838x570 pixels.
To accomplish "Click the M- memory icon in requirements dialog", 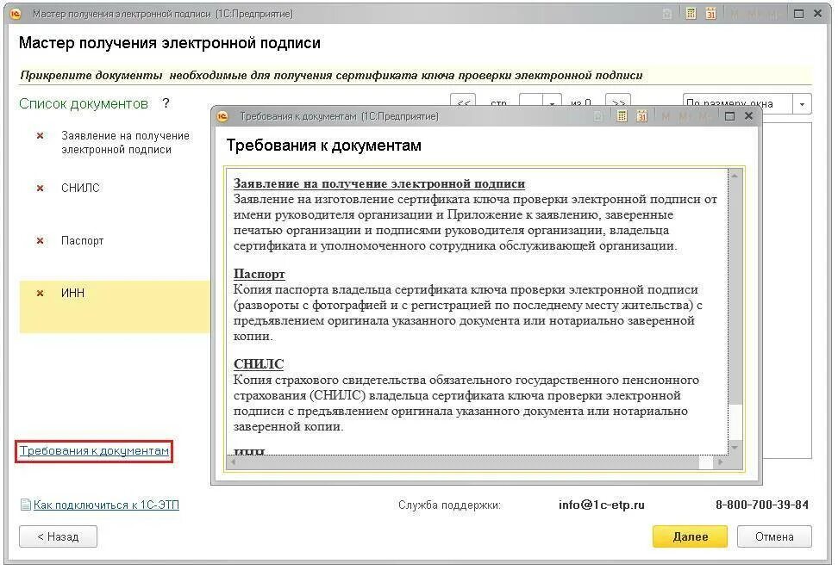I will pos(704,116).
